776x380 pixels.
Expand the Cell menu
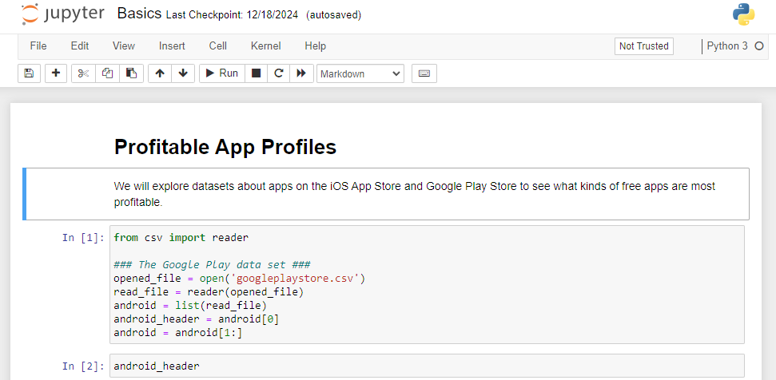pyautogui.click(x=218, y=46)
